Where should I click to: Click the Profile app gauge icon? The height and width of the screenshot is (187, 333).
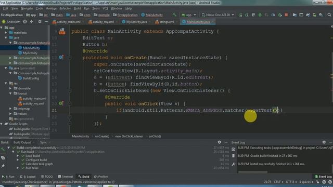pos(273,15)
